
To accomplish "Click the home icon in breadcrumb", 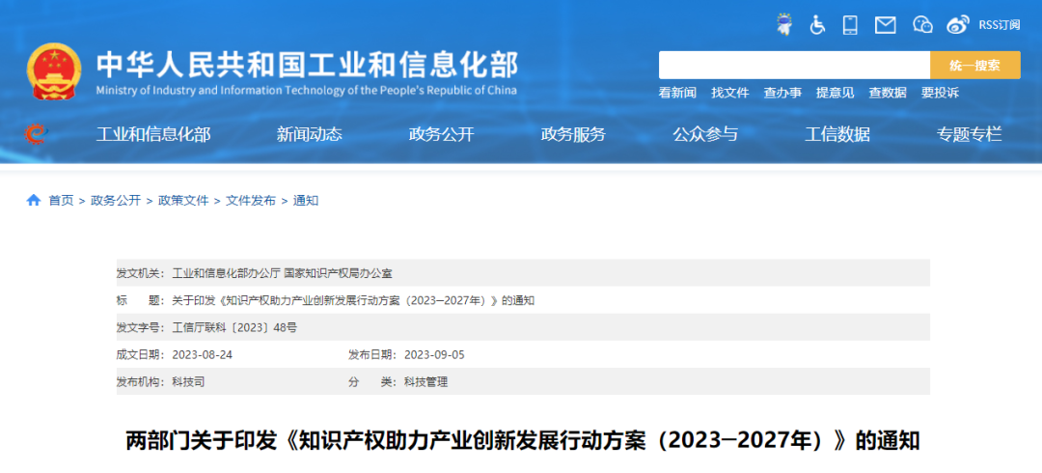I will pyautogui.click(x=33, y=200).
